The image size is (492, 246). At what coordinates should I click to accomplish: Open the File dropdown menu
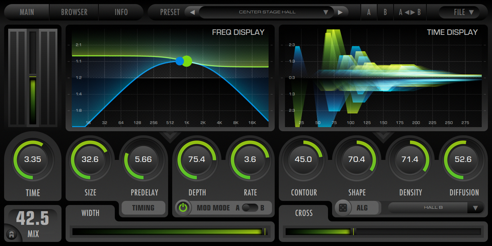coord(459,12)
